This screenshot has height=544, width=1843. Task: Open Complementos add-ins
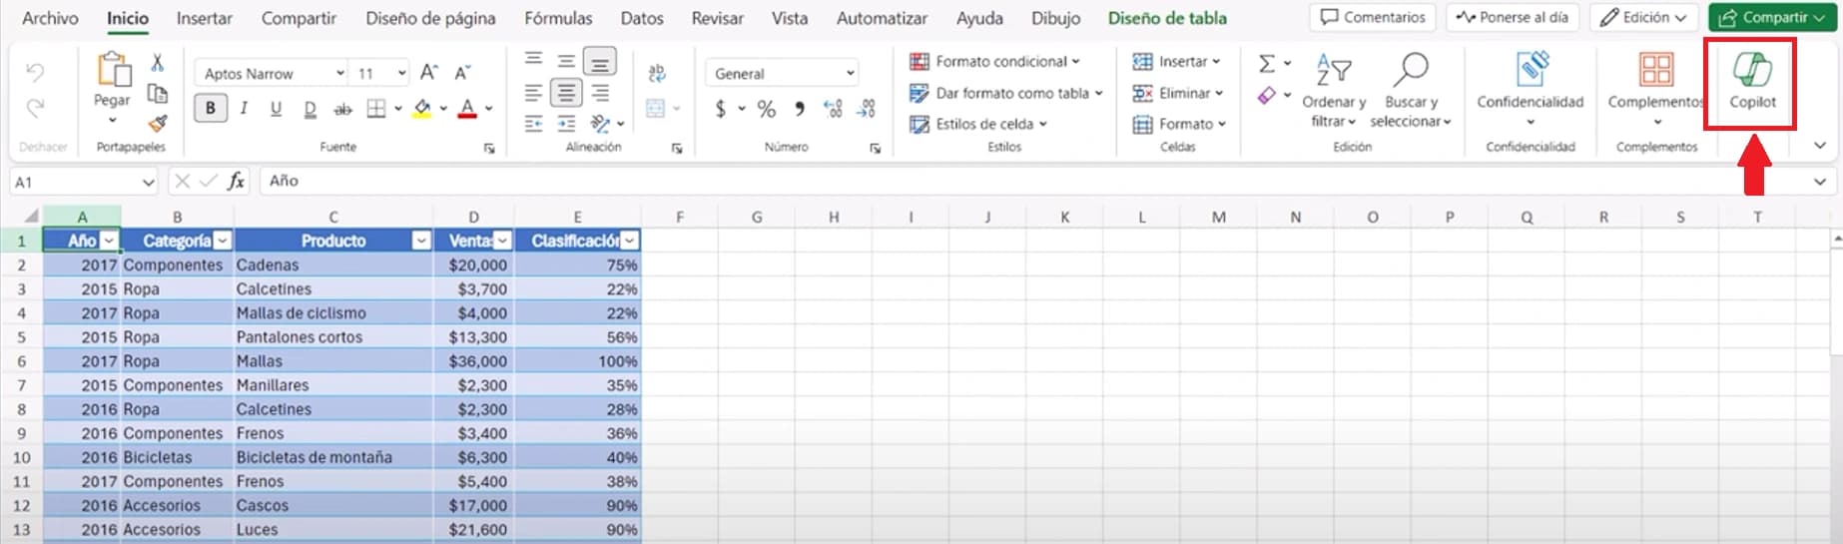[x=1655, y=88]
